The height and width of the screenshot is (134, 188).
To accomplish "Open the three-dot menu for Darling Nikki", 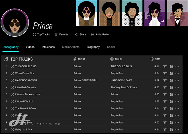I will pyautogui.click(x=177, y=115).
